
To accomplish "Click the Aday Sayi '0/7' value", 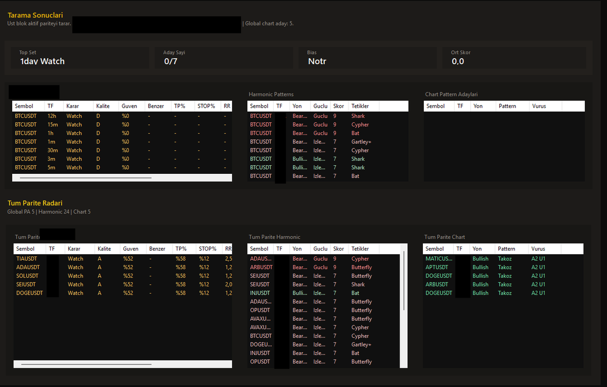I will 171,62.
